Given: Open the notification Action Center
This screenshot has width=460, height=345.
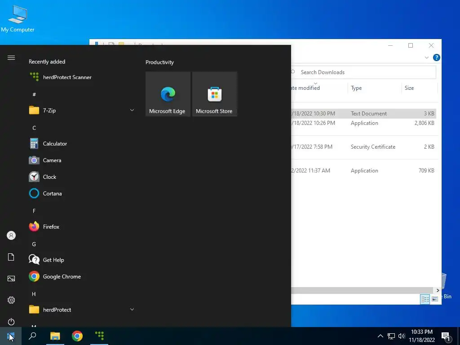Looking at the screenshot, I should [446, 337].
